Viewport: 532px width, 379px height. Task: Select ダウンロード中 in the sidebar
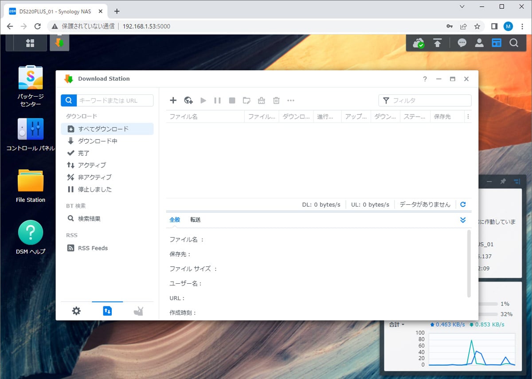[x=107, y=141]
